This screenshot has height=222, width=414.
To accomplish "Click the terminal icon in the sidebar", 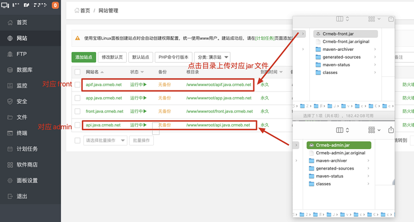I will click(x=10, y=133).
